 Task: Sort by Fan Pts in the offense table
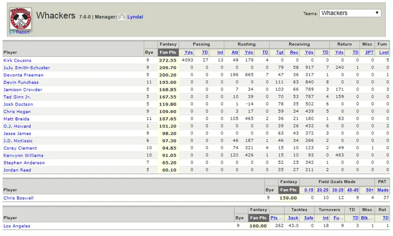coord(168,52)
